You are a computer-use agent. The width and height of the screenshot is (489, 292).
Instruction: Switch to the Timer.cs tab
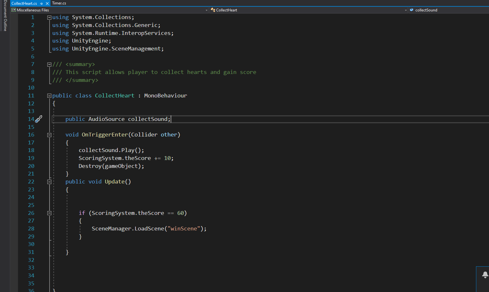pyautogui.click(x=59, y=3)
